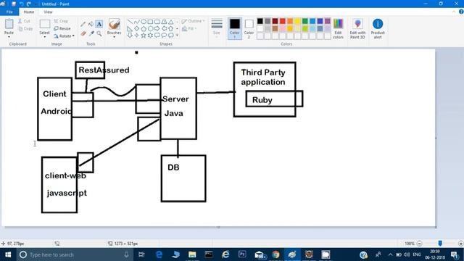
Task: Choose the Down arrow shape
Action: tap(130, 36)
